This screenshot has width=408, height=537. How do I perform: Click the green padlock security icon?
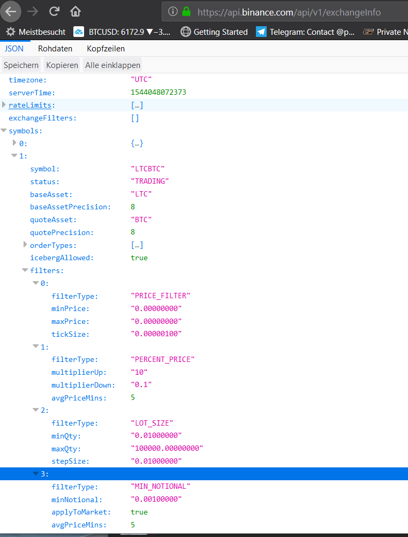186,12
